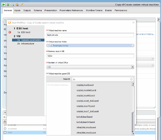Select step 2b Infrastructure

tap(26, 44)
